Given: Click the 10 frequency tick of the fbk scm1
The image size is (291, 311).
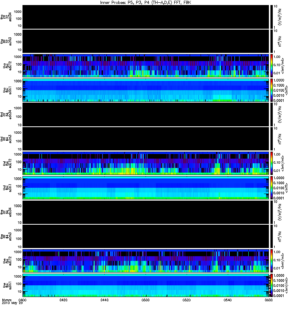Looking at the screenshot, I should tap(19, 292).
